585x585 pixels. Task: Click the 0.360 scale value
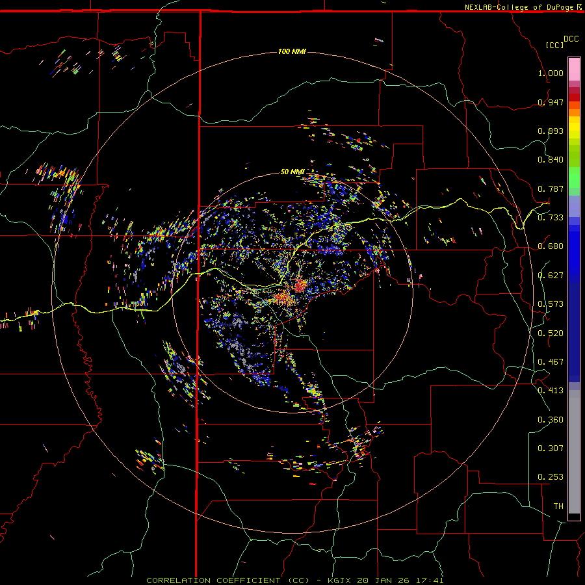point(551,420)
